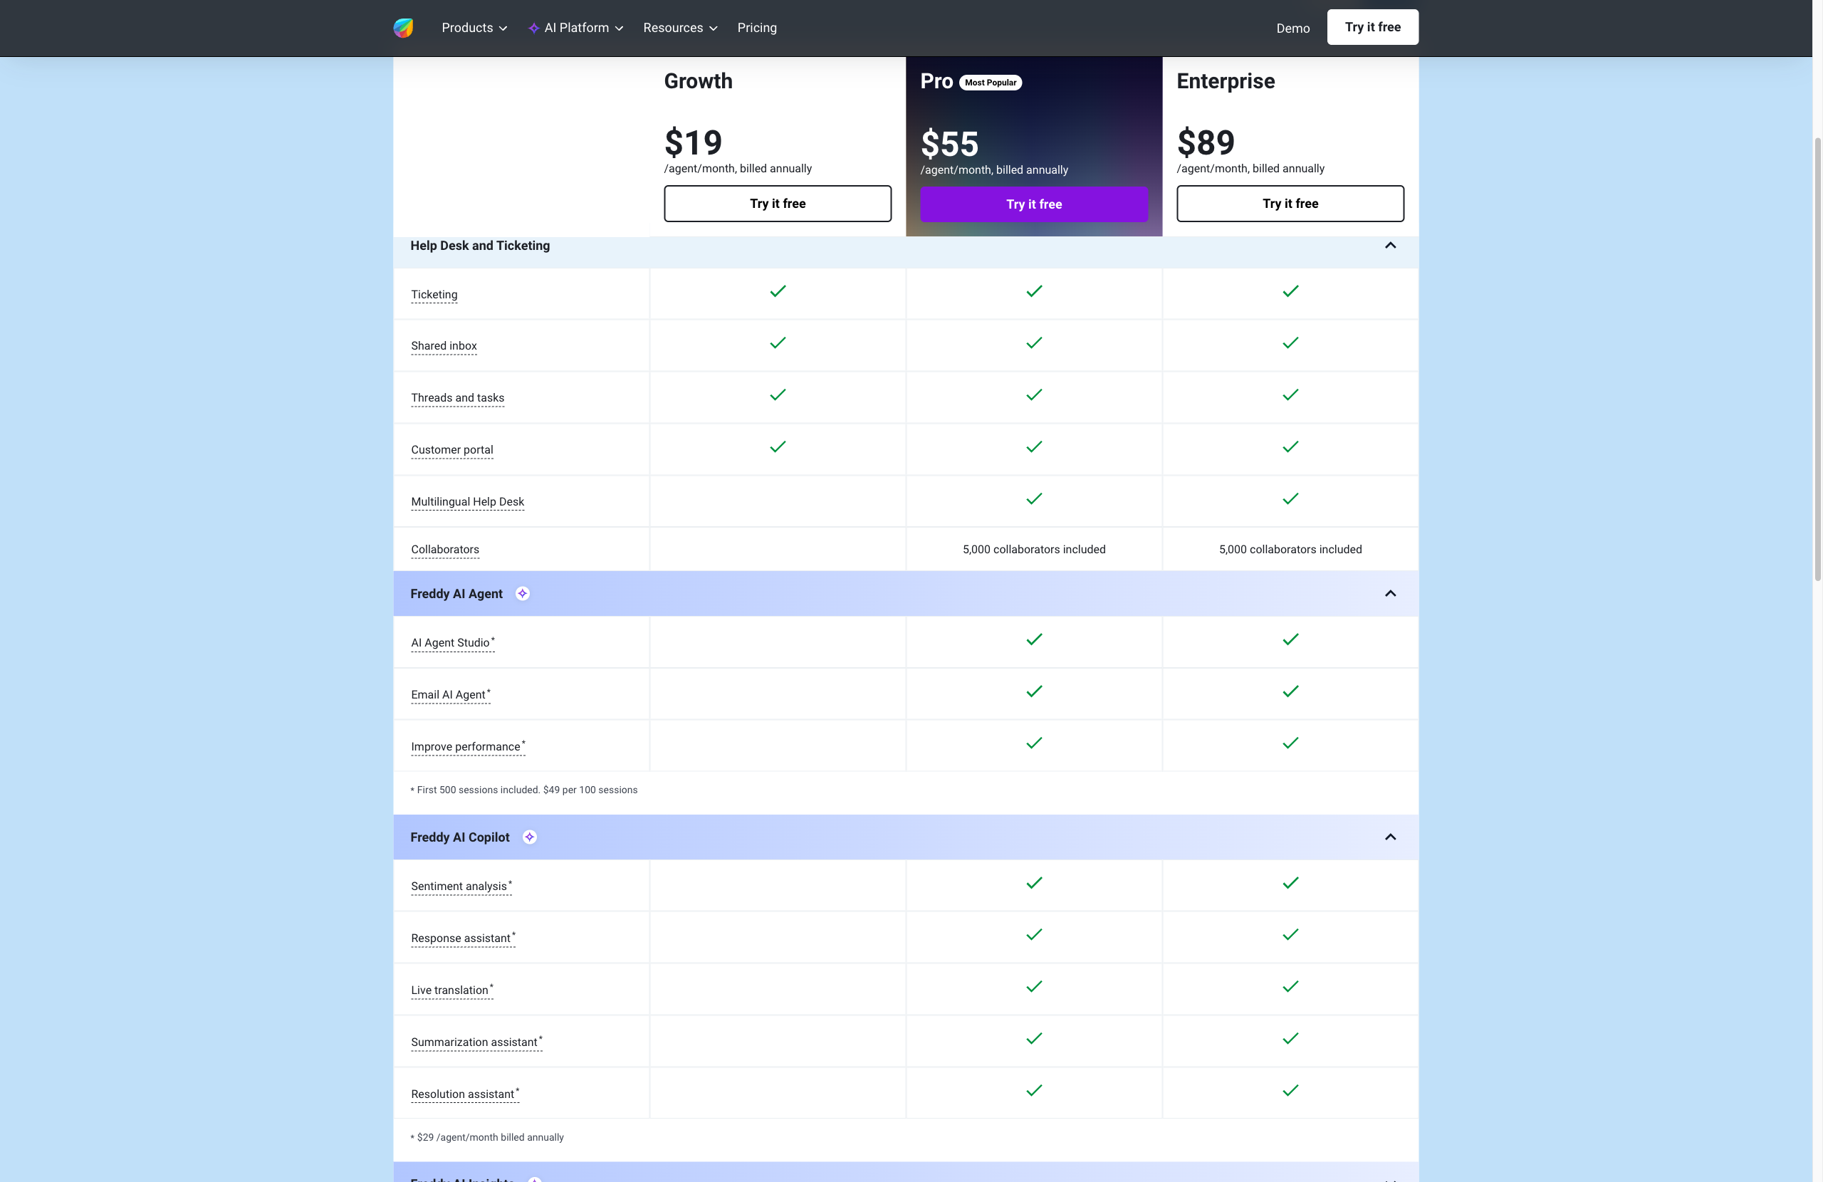
Task: Click the Multilingual Help Desk feature label
Action: click(x=468, y=502)
